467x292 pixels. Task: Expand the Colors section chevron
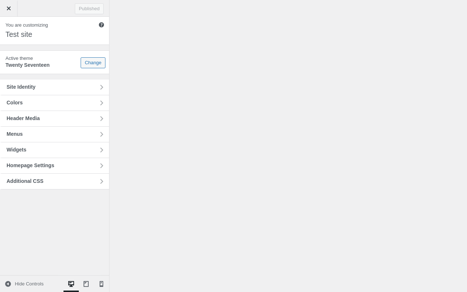click(x=102, y=103)
